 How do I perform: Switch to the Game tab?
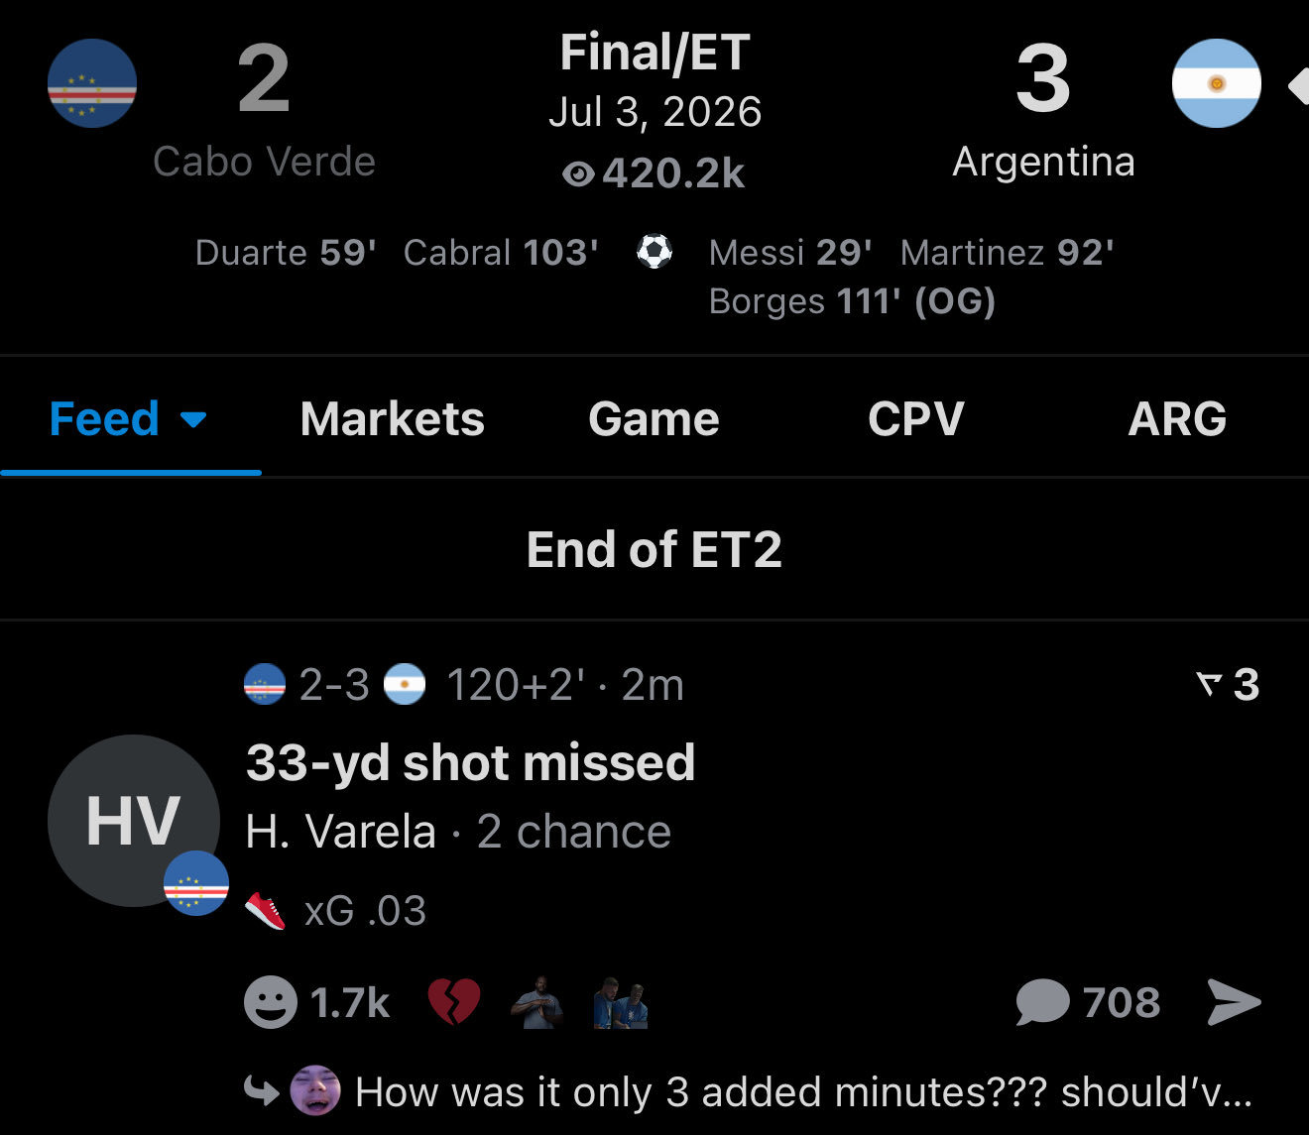tap(654, 418)
